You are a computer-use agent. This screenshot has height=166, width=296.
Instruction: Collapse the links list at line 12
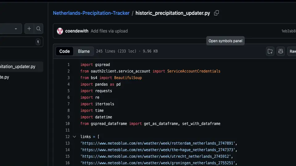click(74, 137)
